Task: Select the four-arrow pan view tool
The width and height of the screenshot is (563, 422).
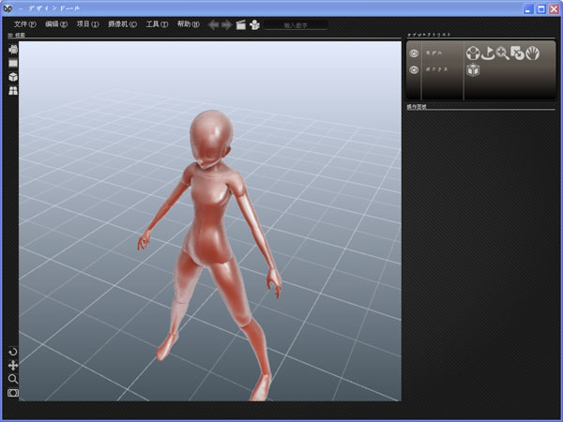Action: point(13,365)
